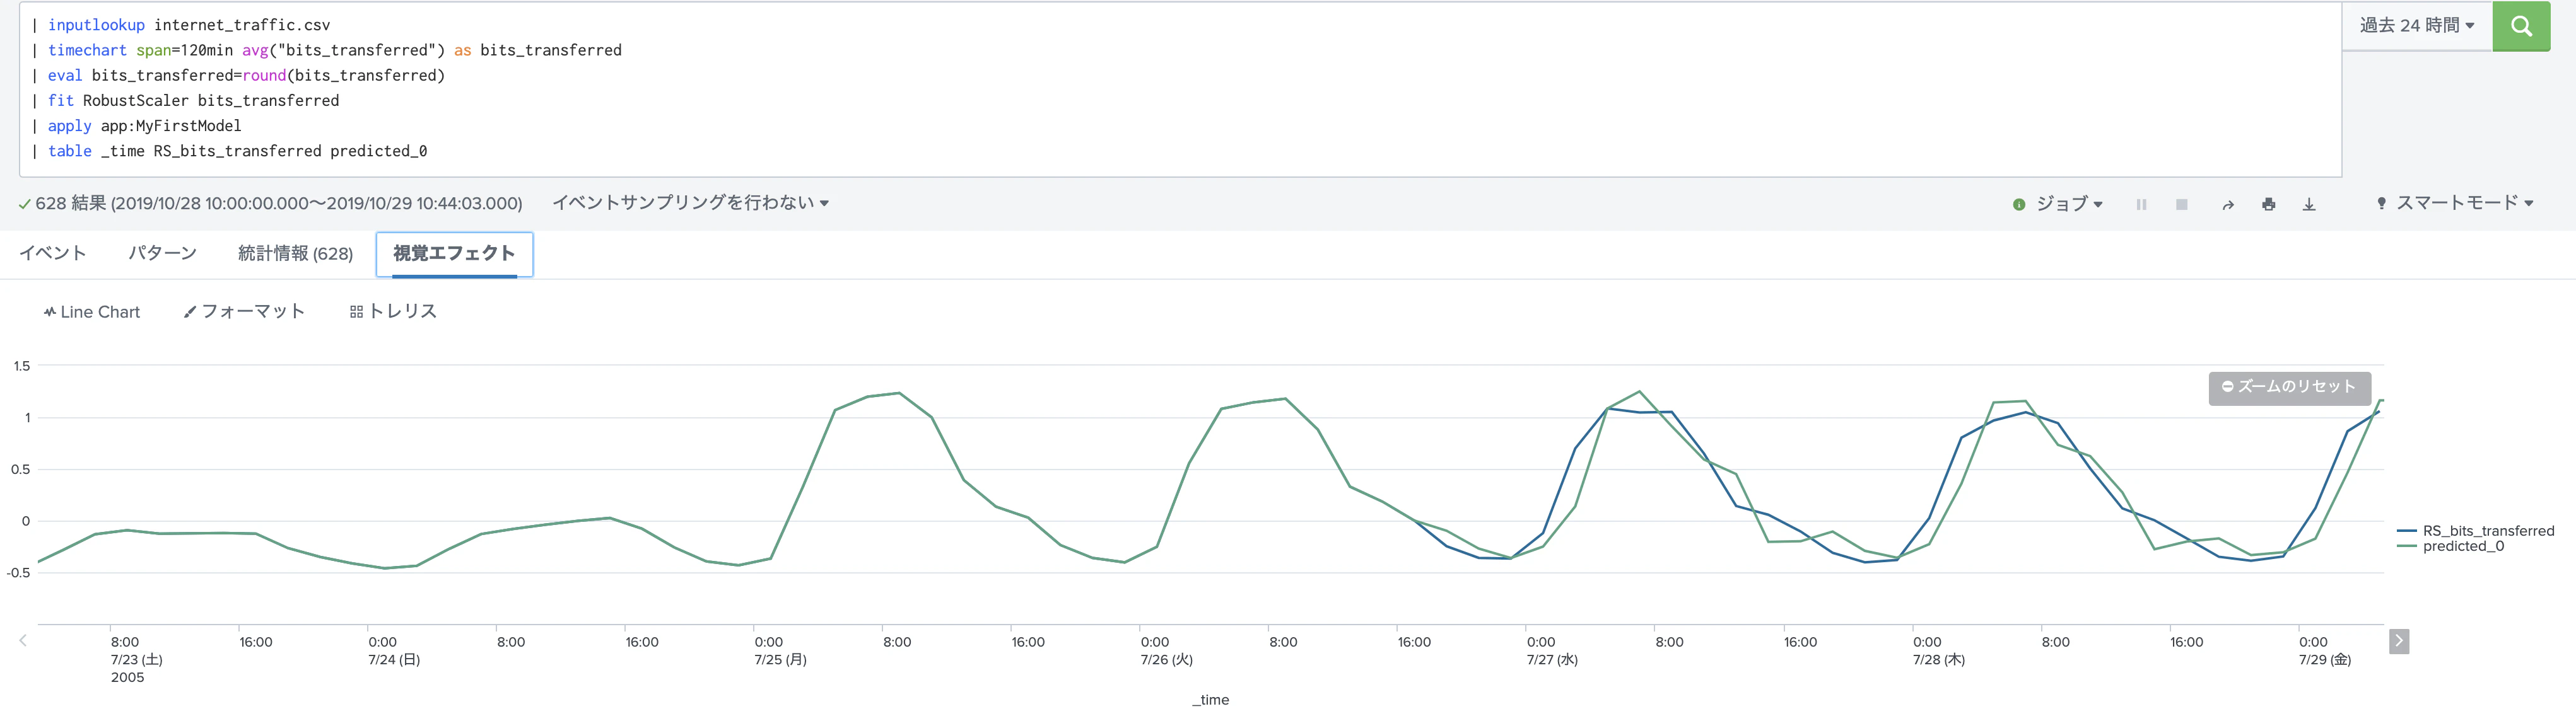Click the _time axis title

(1210, 700)
